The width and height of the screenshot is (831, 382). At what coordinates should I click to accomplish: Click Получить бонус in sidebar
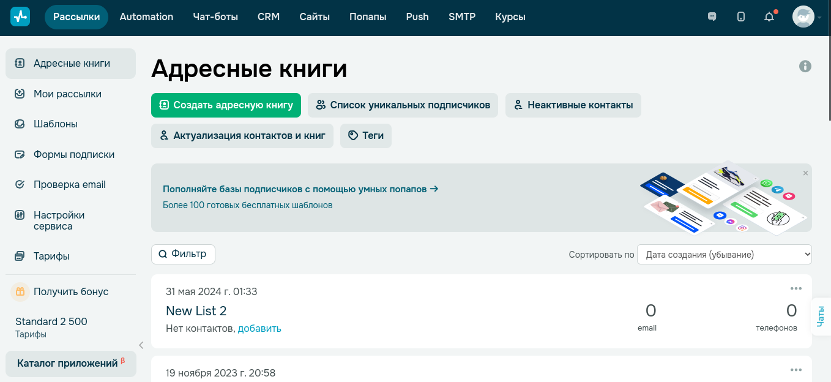click(x=71, y=292)
